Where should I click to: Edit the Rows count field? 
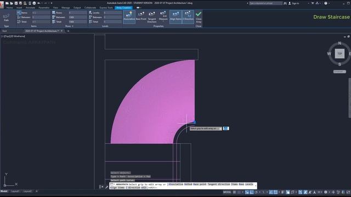78,13
